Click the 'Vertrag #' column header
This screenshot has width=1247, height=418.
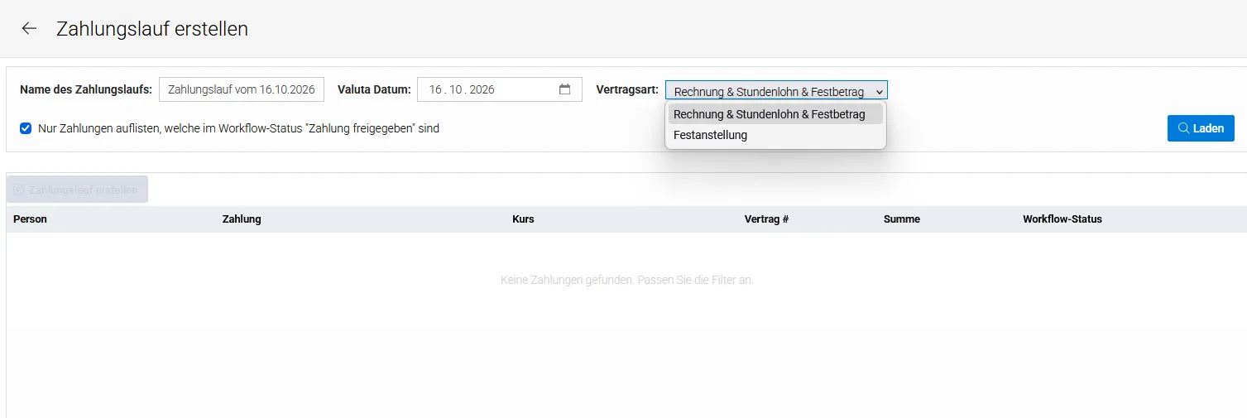coord(766,219)
